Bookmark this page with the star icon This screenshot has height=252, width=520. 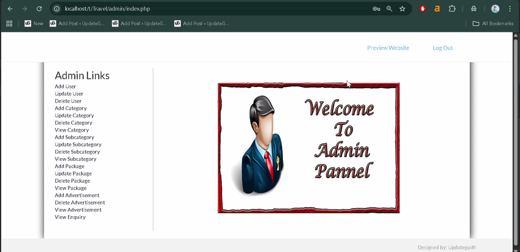point(402,9)
